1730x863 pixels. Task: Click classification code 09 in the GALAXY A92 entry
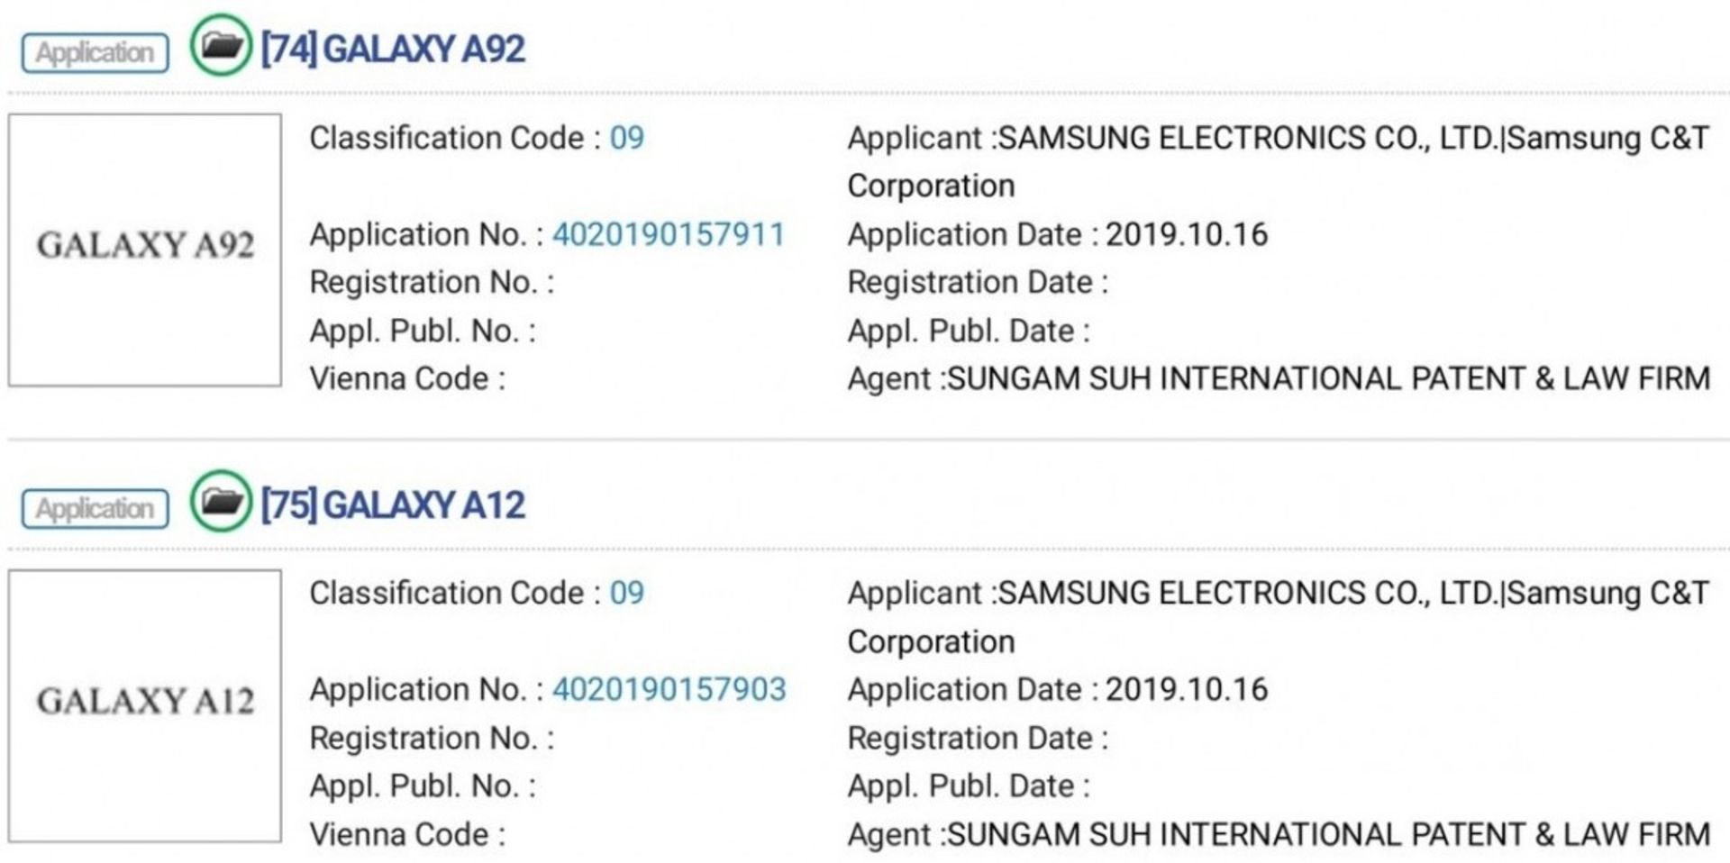point(626,138)
